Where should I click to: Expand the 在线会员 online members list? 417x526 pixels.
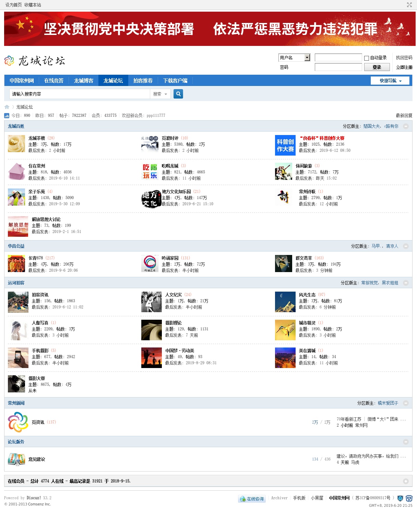[x=406, y=481]
